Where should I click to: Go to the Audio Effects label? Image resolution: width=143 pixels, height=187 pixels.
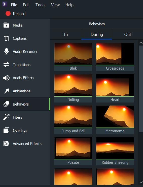coord(23,78)
